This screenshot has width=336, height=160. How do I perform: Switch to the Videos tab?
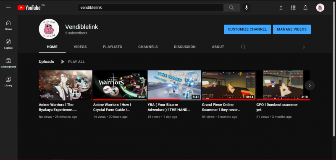pos(80,47)
